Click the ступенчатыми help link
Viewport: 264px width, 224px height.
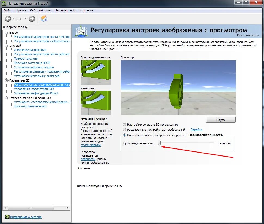(x=91, y=145)
